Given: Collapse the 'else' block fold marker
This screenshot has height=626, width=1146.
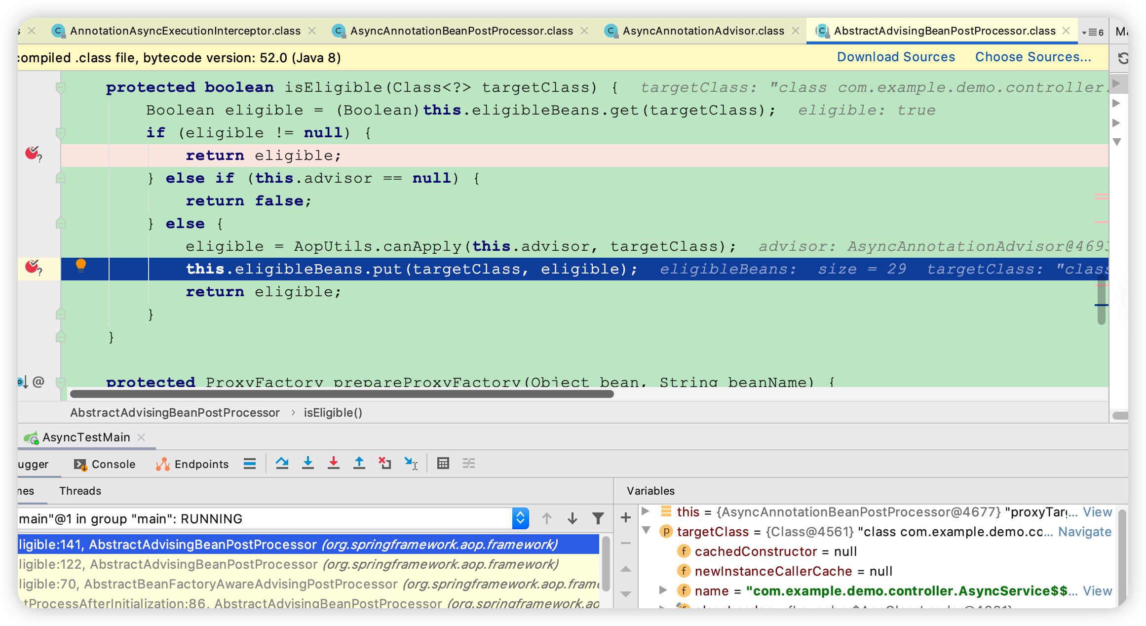Looking at the screenshot, I should 61,223.
